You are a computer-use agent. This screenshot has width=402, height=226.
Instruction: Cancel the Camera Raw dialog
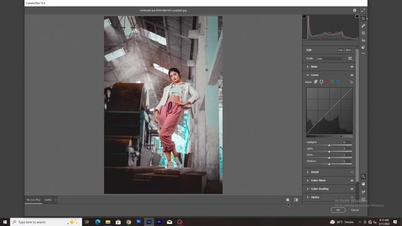(355, 210)
